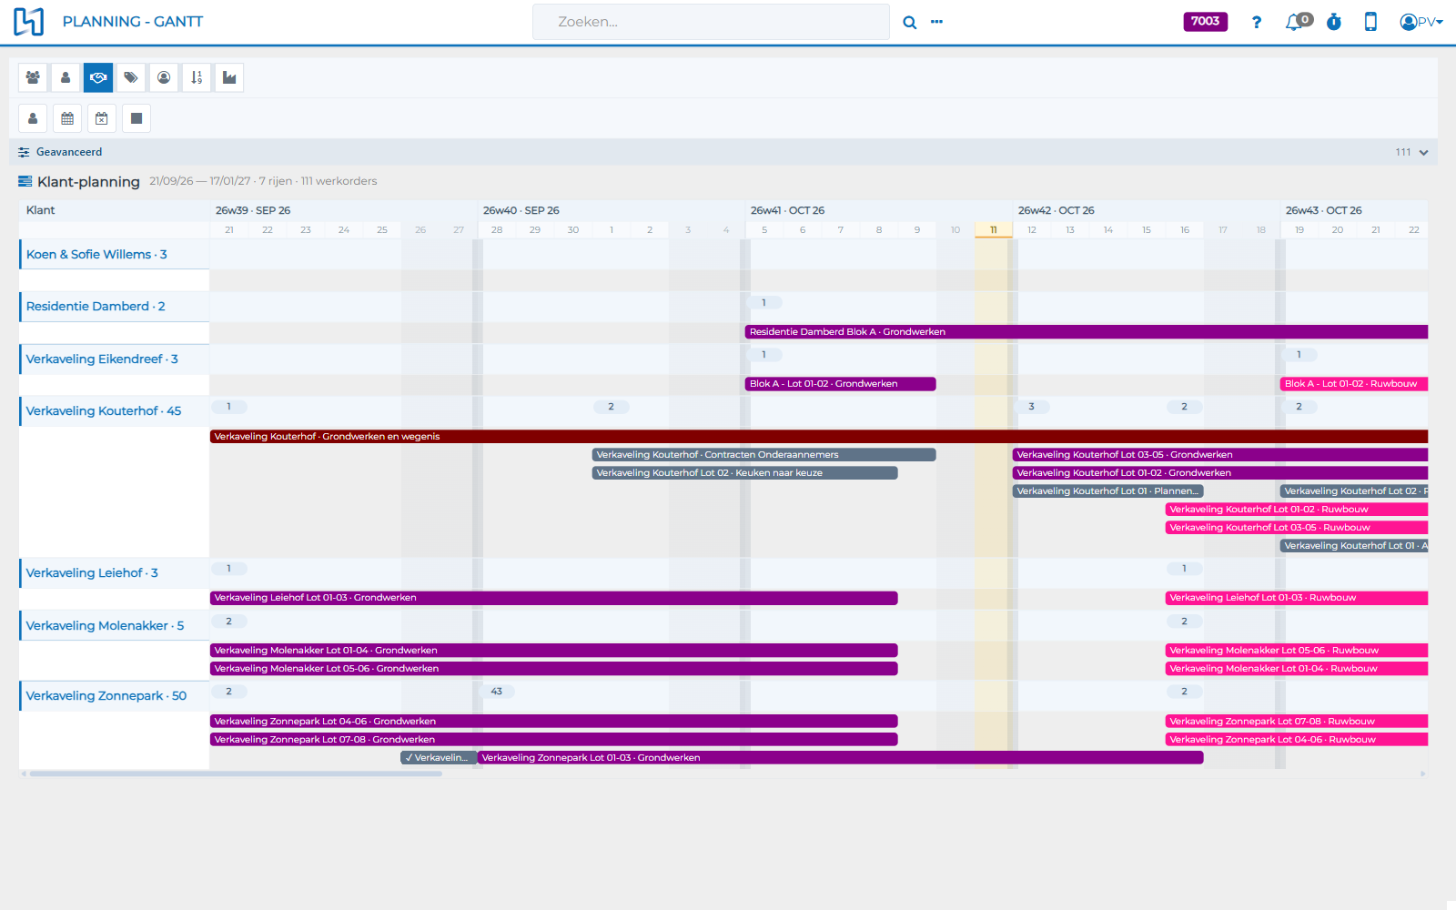Select Kouterhof Lot 02 Keuken naar keuze bar
Screen dimensions: 1456x910
[745, 473]
